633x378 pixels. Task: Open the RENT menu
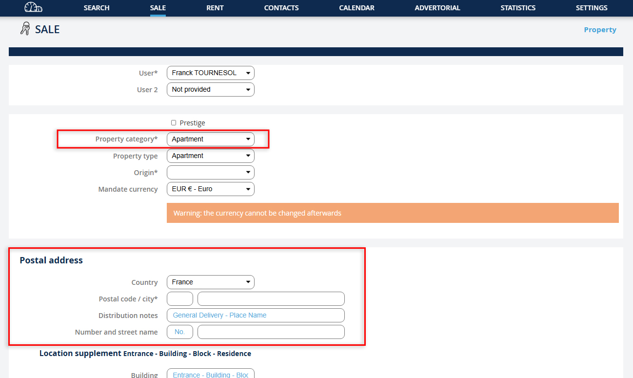[215, 8]
